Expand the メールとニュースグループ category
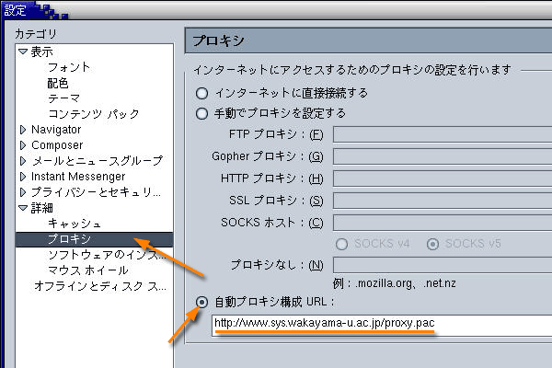Viewport: 552px width, 368px height. tap(23, 161)
